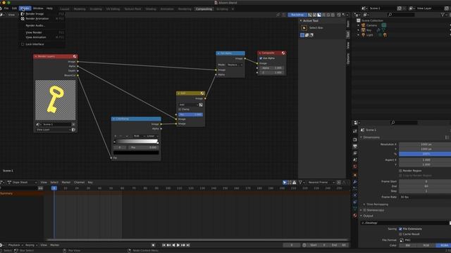451x253 pixels.
Task: Open the Window menu
Action: 38,8
